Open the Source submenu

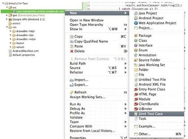tap(97, 68)
